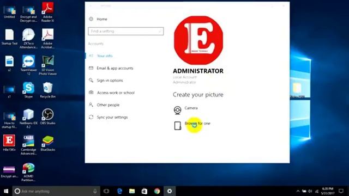Select How to startup file icon

pyautogui.click(x=9, y=120)
